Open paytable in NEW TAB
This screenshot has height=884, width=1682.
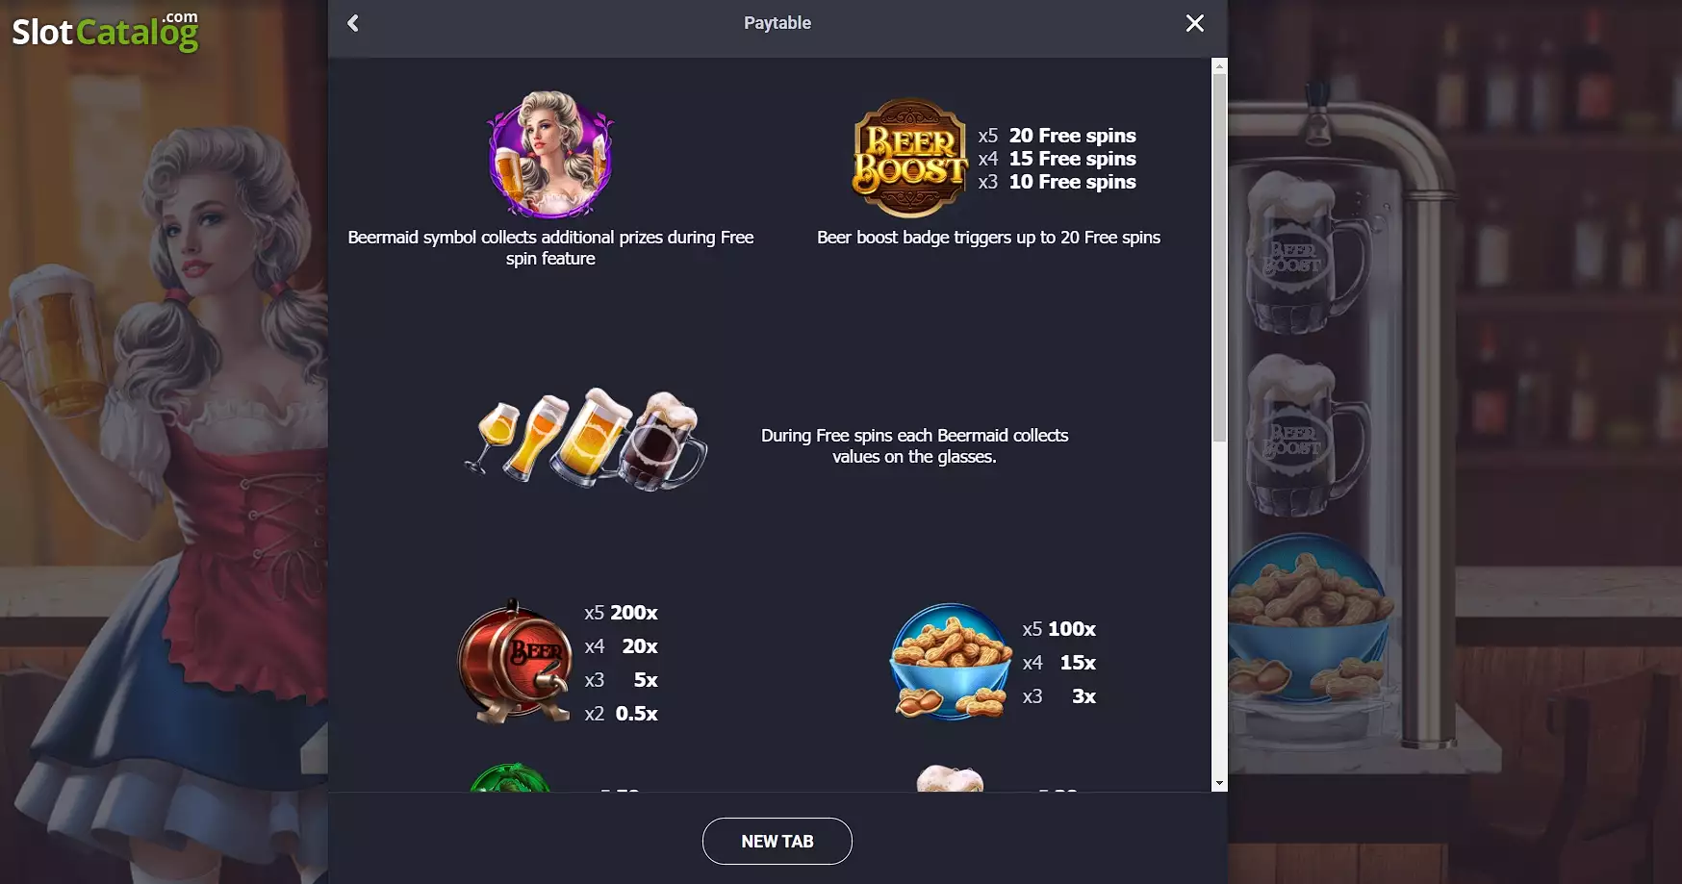tap(777, 842)
